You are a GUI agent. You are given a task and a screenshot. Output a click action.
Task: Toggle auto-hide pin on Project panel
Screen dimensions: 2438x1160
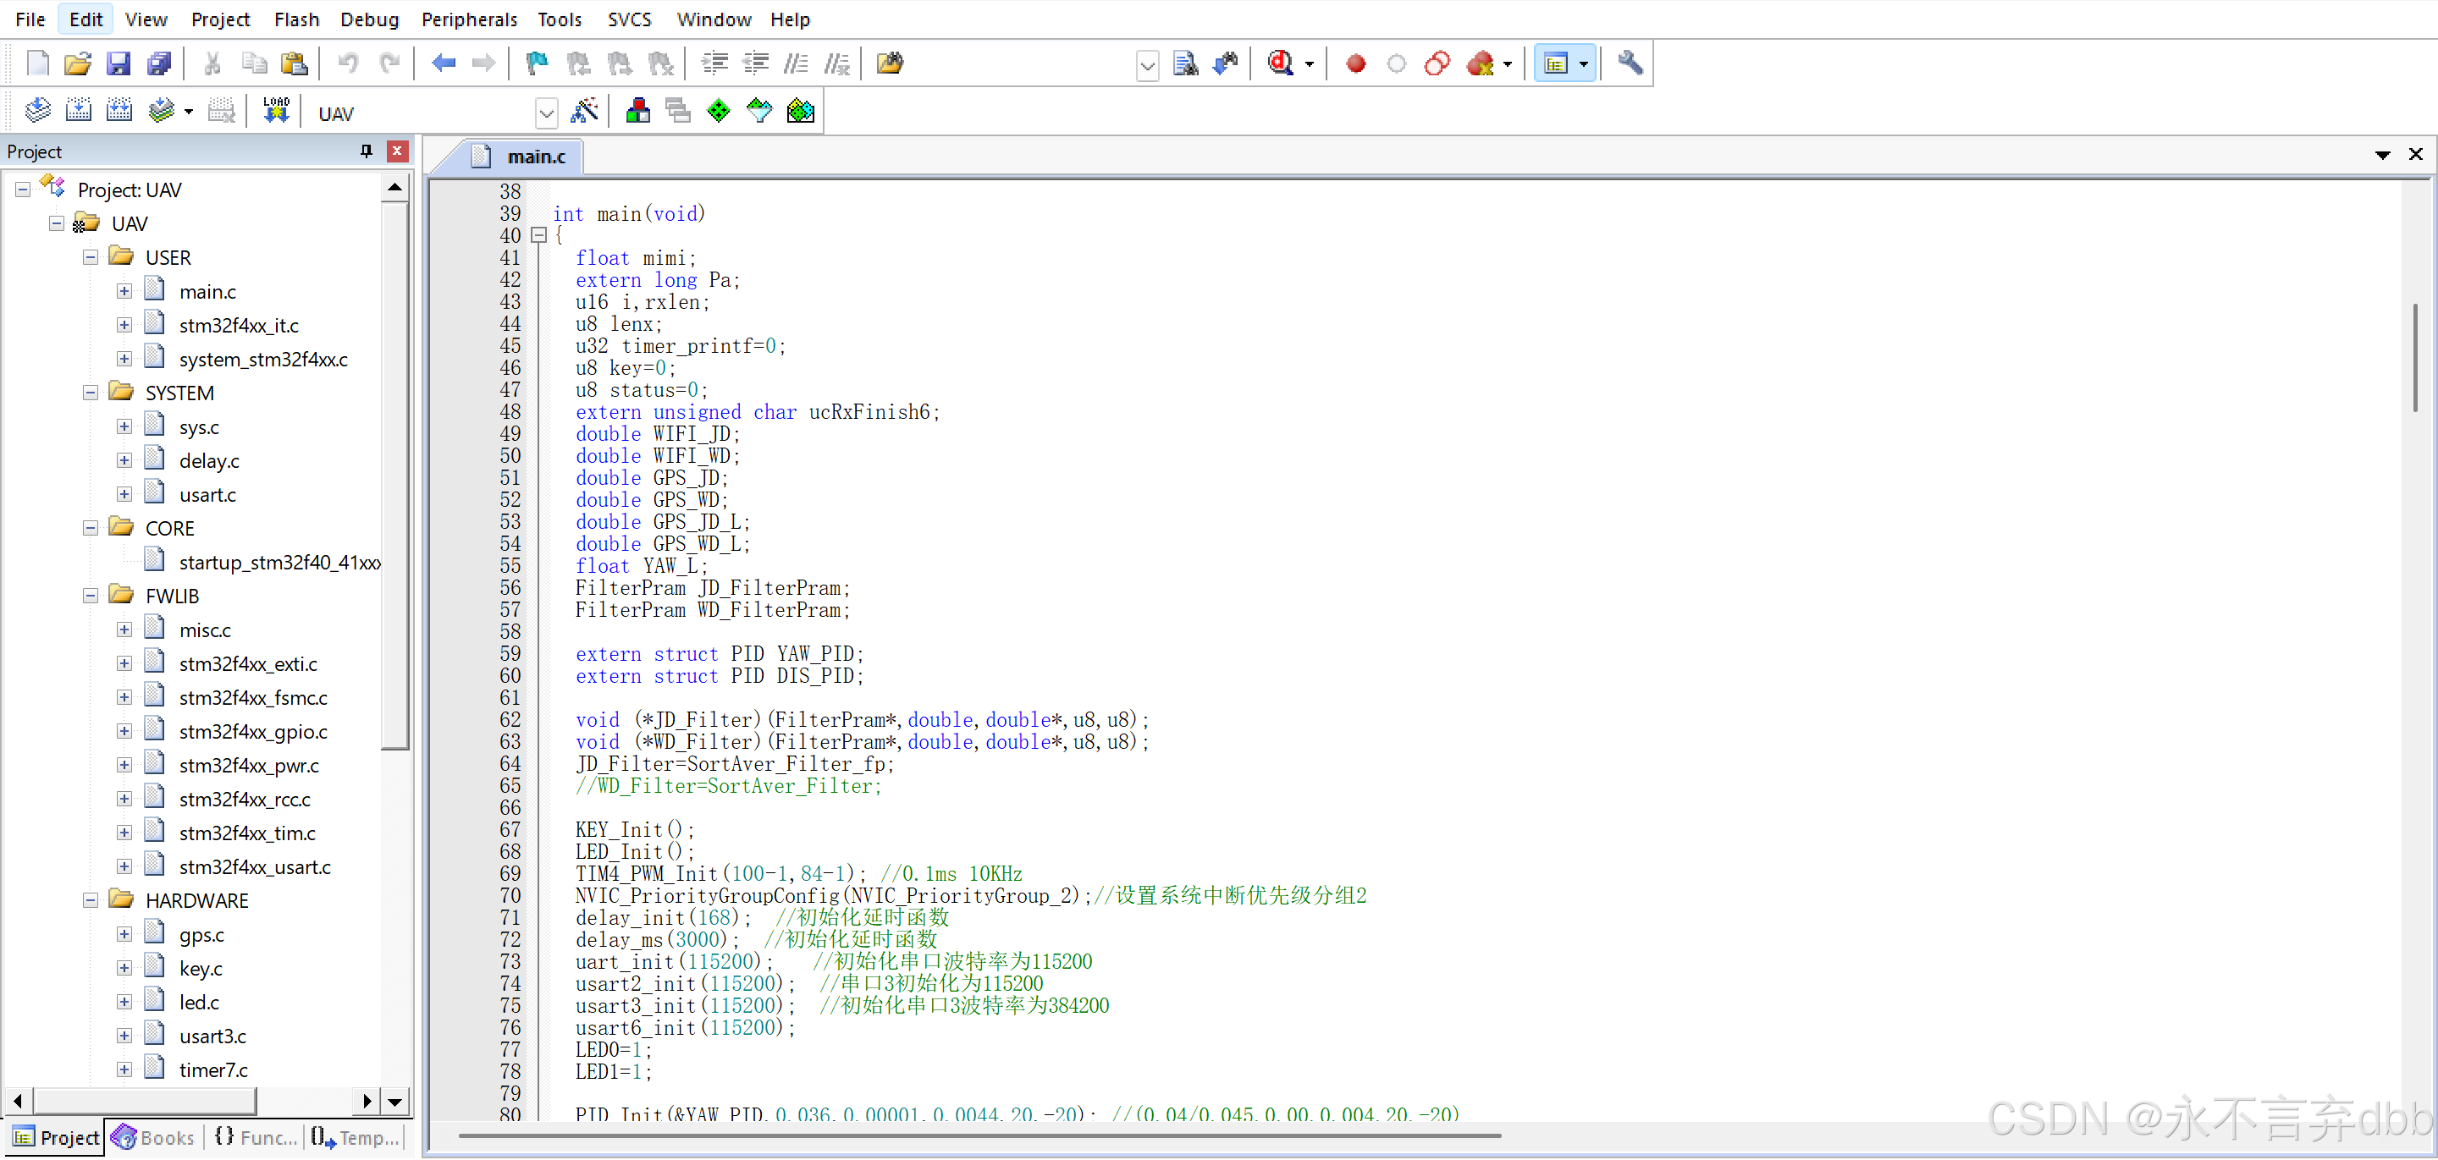tap(367, 151)
